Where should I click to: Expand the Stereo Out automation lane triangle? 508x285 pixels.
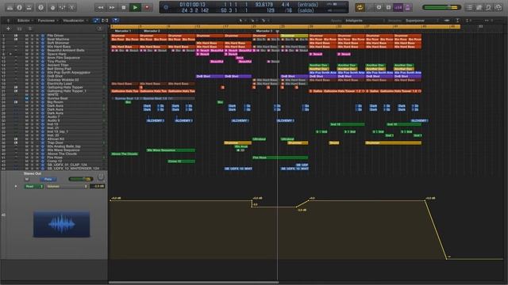[x=16, y=187]
